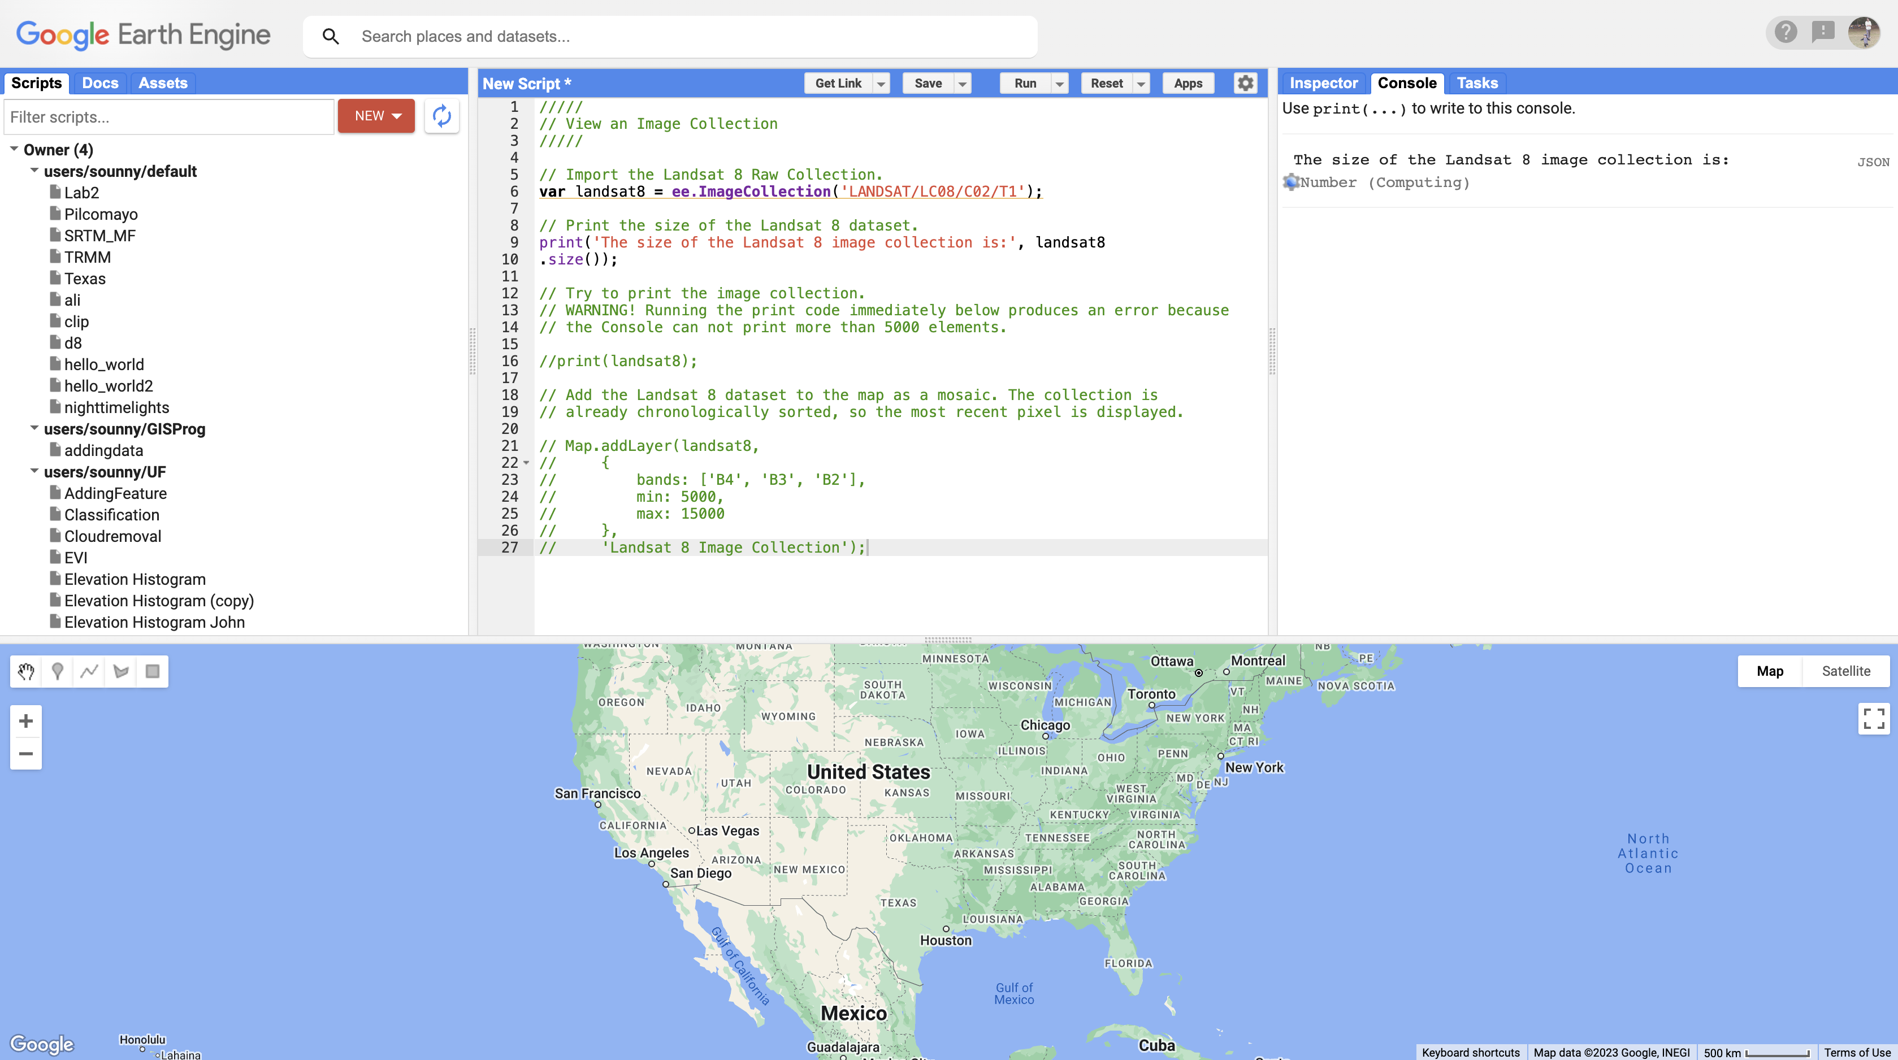Select the hand pan tool on the map

point(25,671)
